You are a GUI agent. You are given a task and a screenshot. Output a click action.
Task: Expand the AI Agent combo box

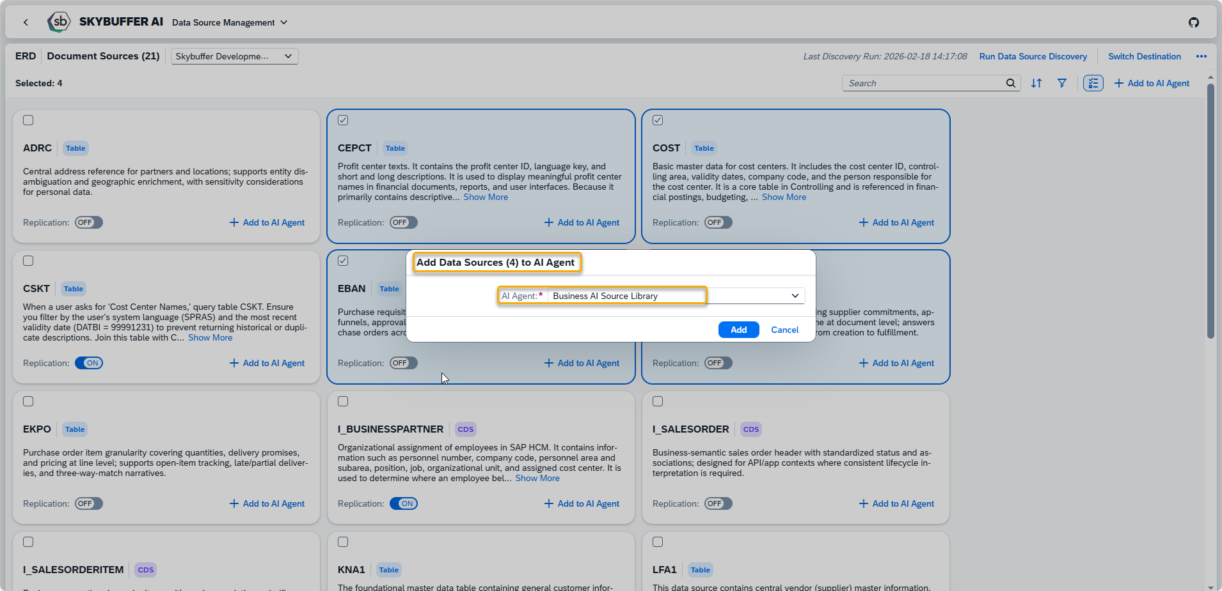(x=795, y=296)
